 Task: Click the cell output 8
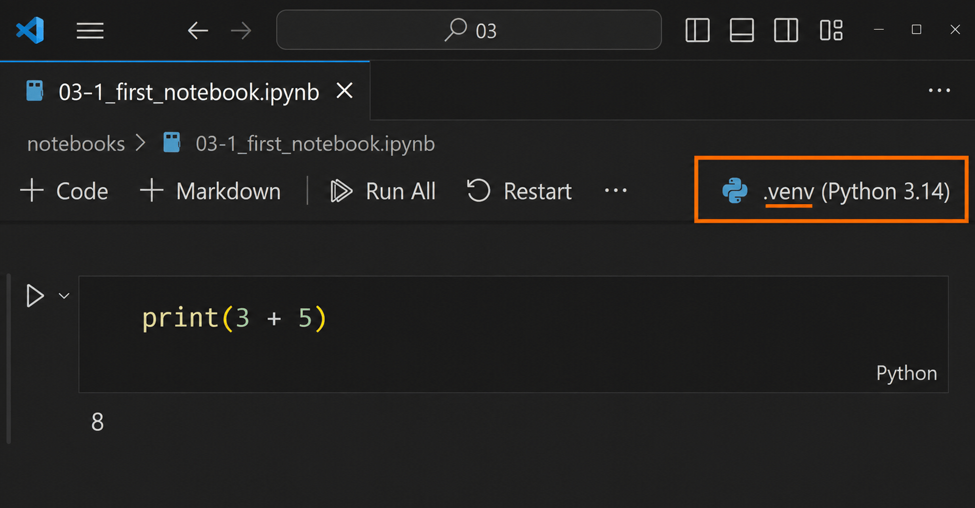[97, 422]
